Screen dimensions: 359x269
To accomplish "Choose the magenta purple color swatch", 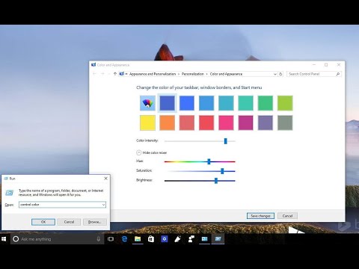I will tap(246, 123).
